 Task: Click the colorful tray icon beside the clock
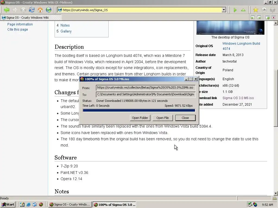tap(255, 204)
